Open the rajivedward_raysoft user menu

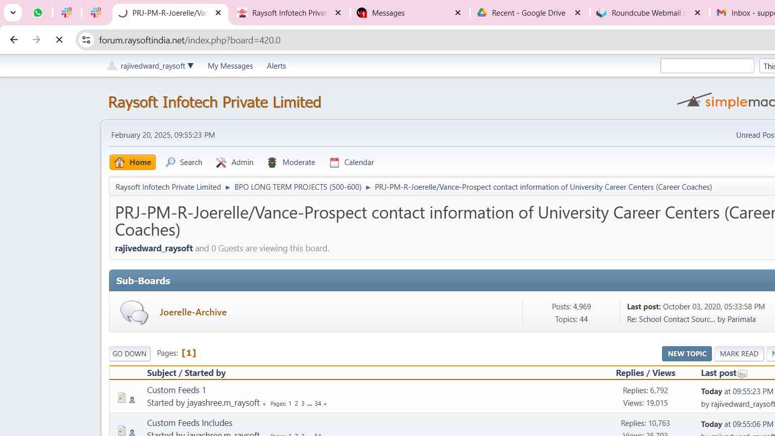[x=150, y=66]
